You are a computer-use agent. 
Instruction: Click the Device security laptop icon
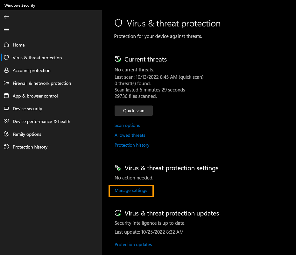coord(6,108)
